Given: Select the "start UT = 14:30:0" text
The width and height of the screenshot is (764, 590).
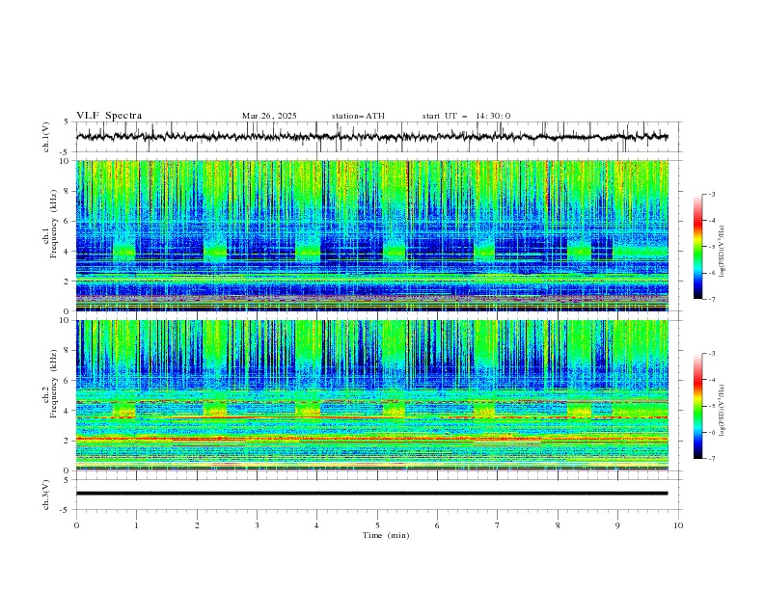Looking at the screenshot, I should (466, 116).
